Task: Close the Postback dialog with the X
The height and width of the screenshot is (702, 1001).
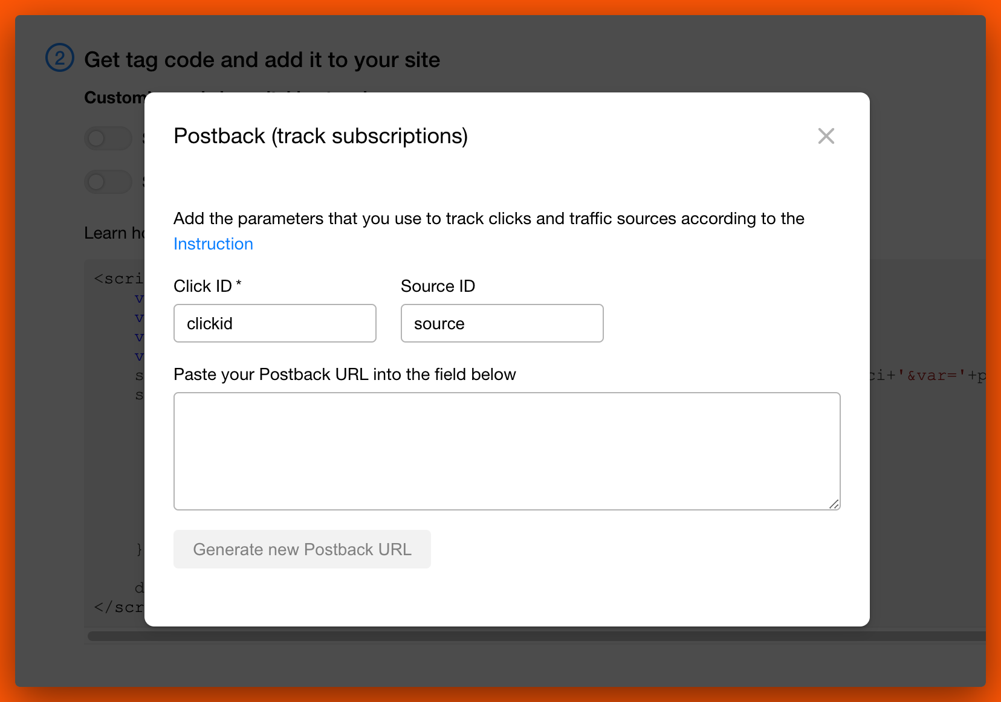Action: [x=826, y=137]
